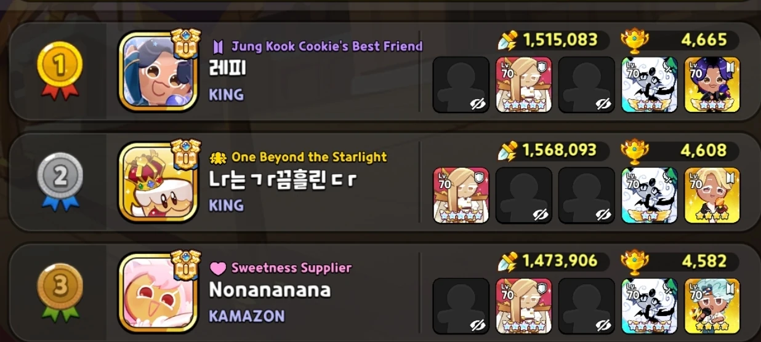View purple-haired cookie in rank 1 team
The image size is (761, 342).
pyautogui.click(x=712, y=85)
